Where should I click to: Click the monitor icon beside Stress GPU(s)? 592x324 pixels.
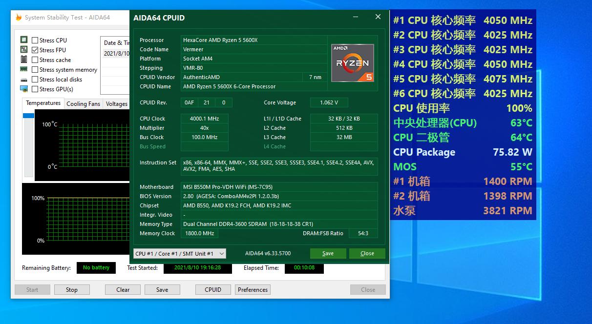coord(24,89)
